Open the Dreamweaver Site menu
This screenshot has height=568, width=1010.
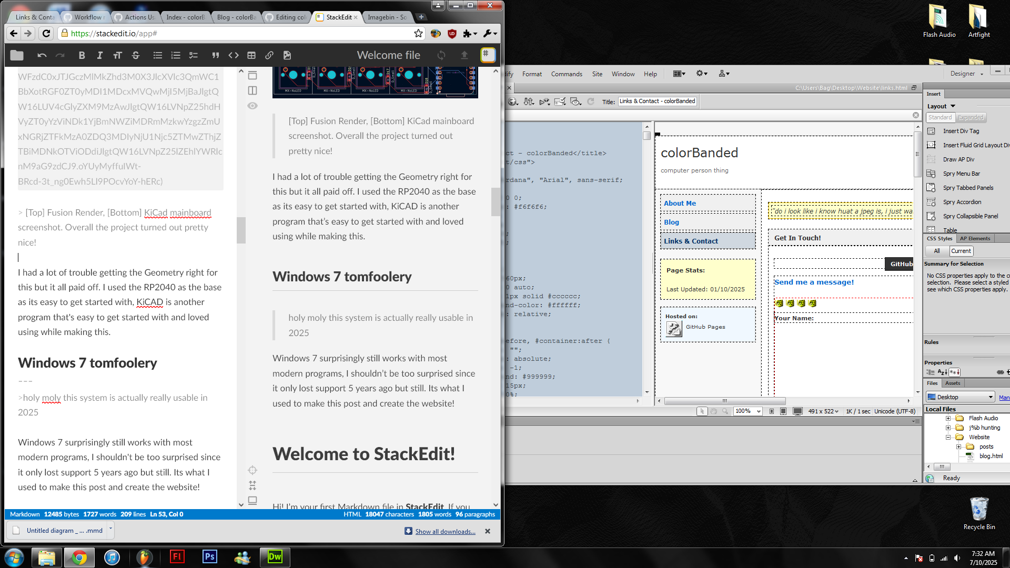tap(597, 74)
